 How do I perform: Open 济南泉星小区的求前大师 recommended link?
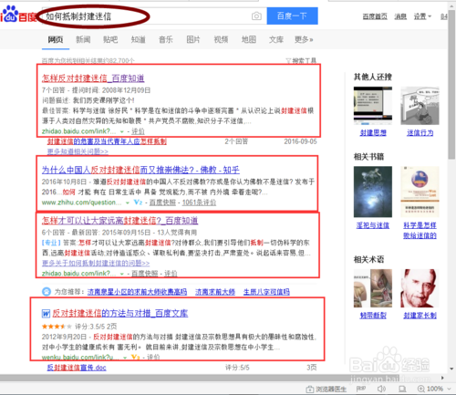click(x=137, y=292)
